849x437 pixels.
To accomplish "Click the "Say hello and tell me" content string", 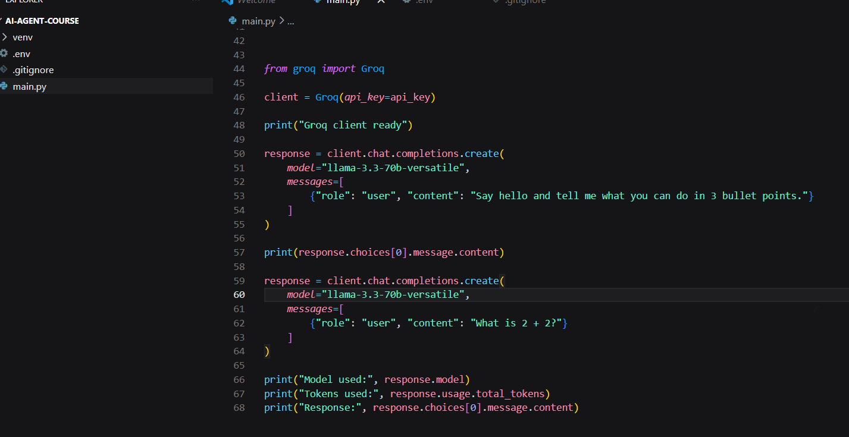I will (639, 196).
